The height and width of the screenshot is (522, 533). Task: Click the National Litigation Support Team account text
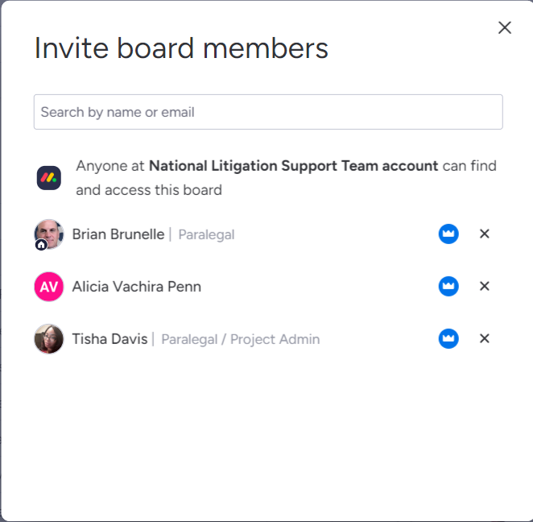pos(293,166)
